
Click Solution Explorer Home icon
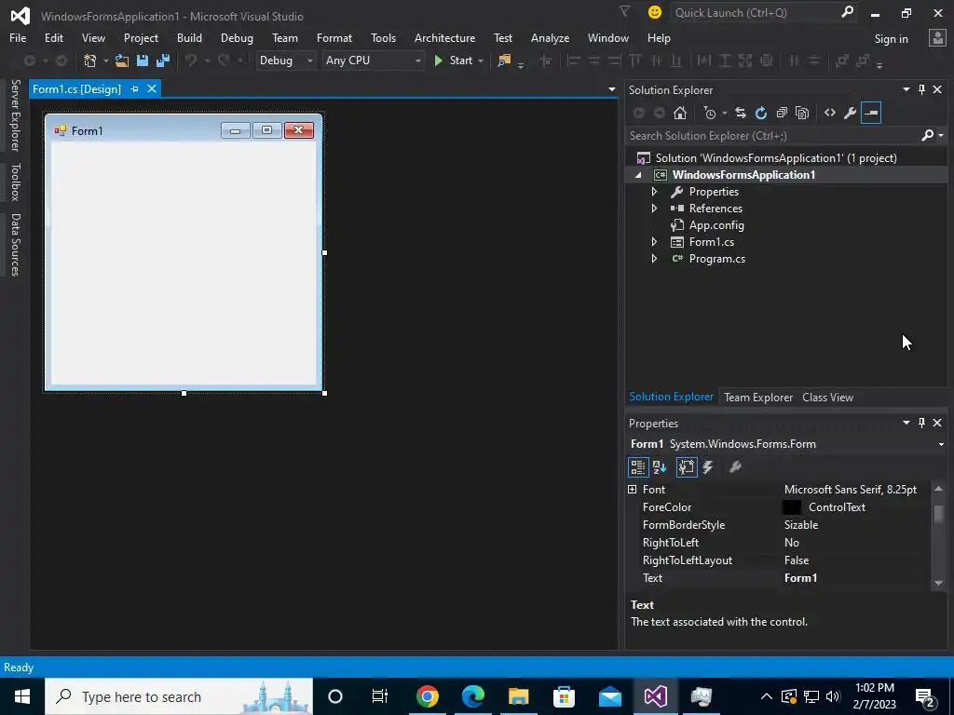click(x=679, y=113)
